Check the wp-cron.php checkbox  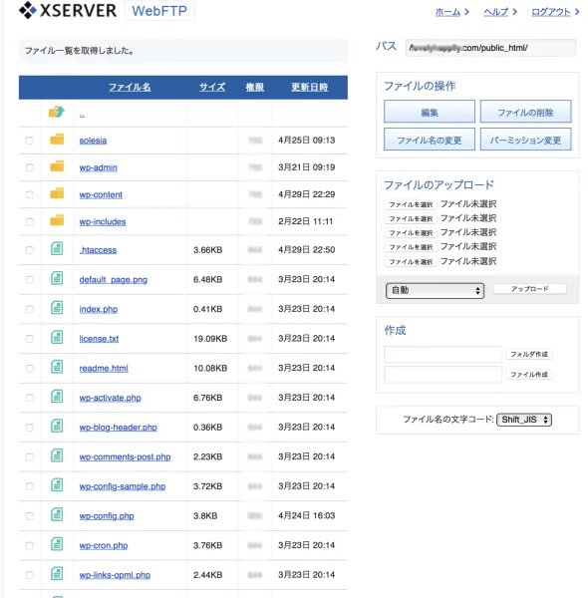(x=29, y=546)
